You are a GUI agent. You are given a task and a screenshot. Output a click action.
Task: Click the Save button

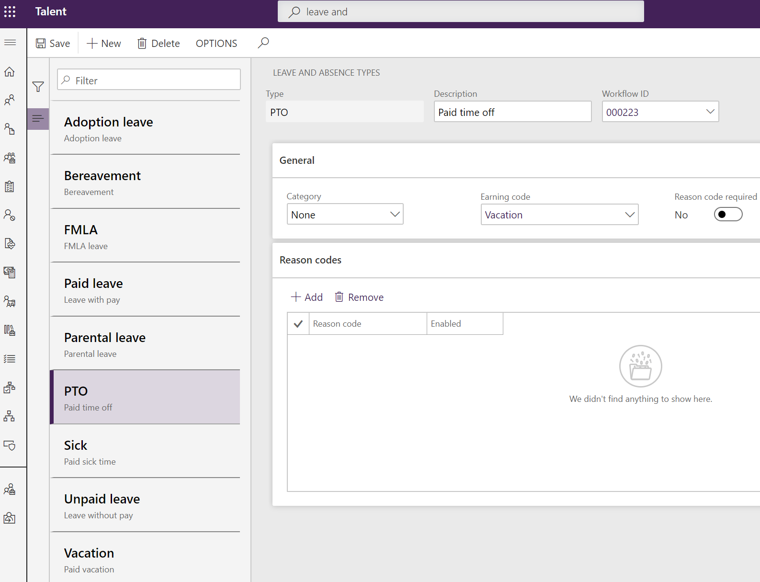pyautogui.click(x=53, y=44)
